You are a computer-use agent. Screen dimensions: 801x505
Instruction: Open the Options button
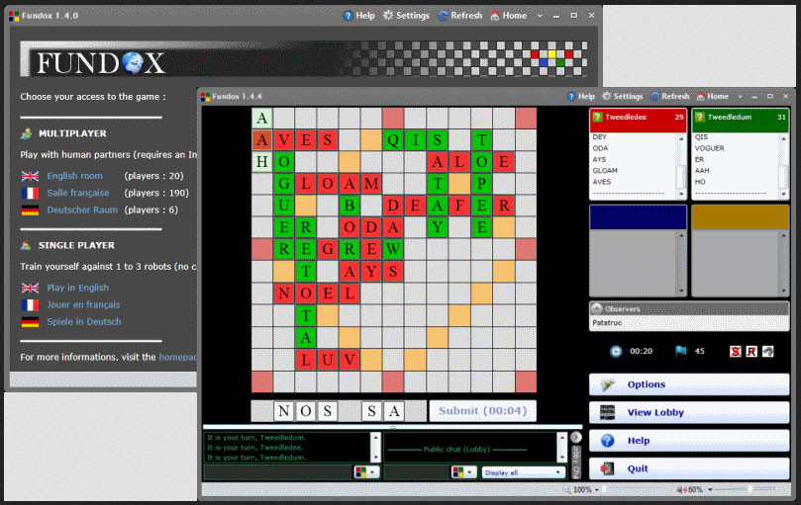[x=689, y=384]
